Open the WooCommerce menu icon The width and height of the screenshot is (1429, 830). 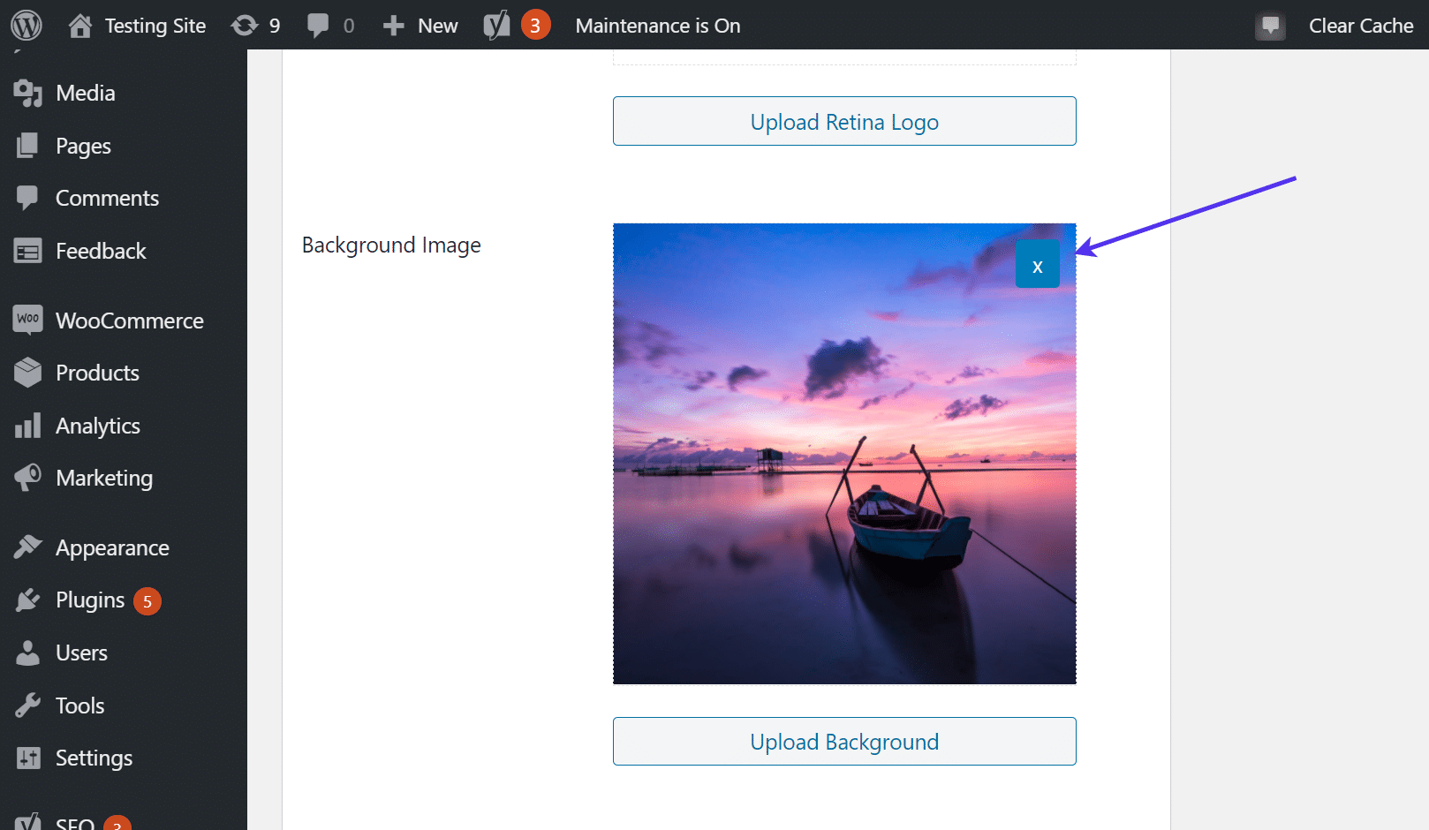28,320
